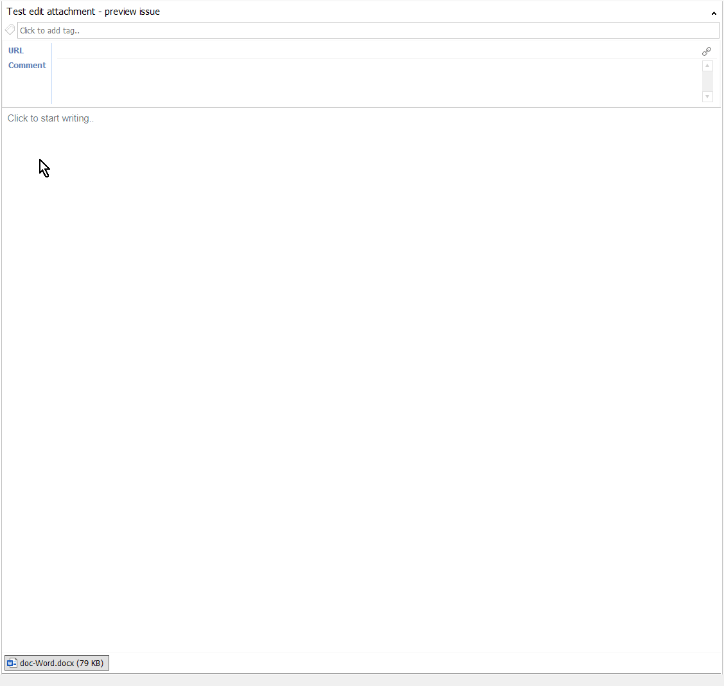Click the issue title "Test edit attachment - preview issue"

tap(83, 11)
